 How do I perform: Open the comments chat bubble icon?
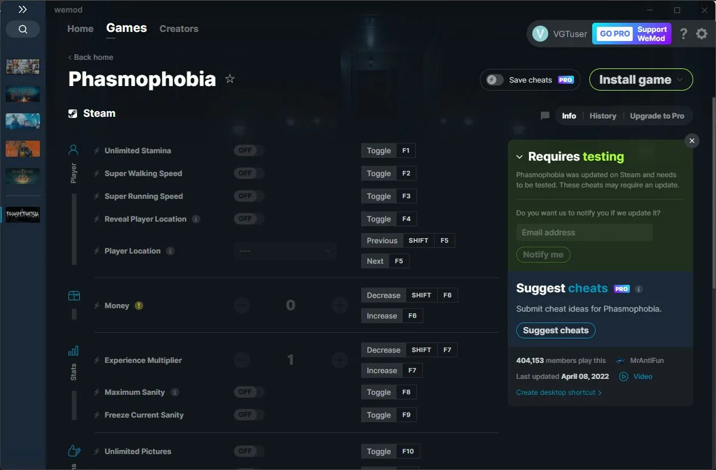pyautogui.click(x=545, y=116)
